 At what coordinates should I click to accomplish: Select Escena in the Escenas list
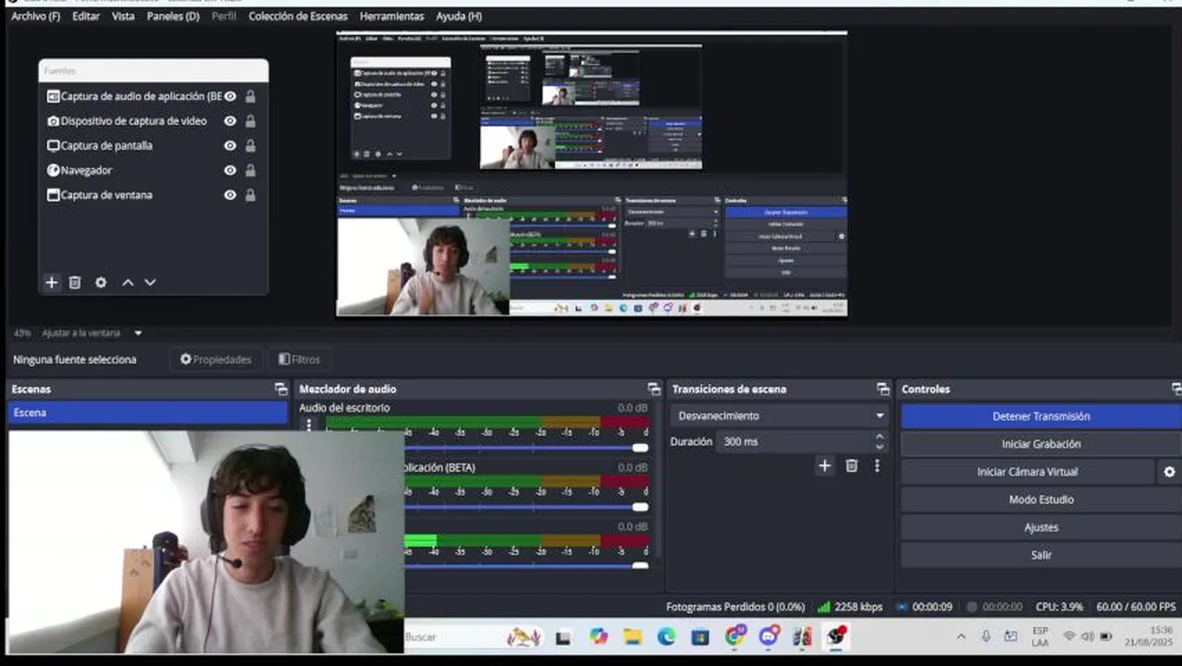pos(148,413)
